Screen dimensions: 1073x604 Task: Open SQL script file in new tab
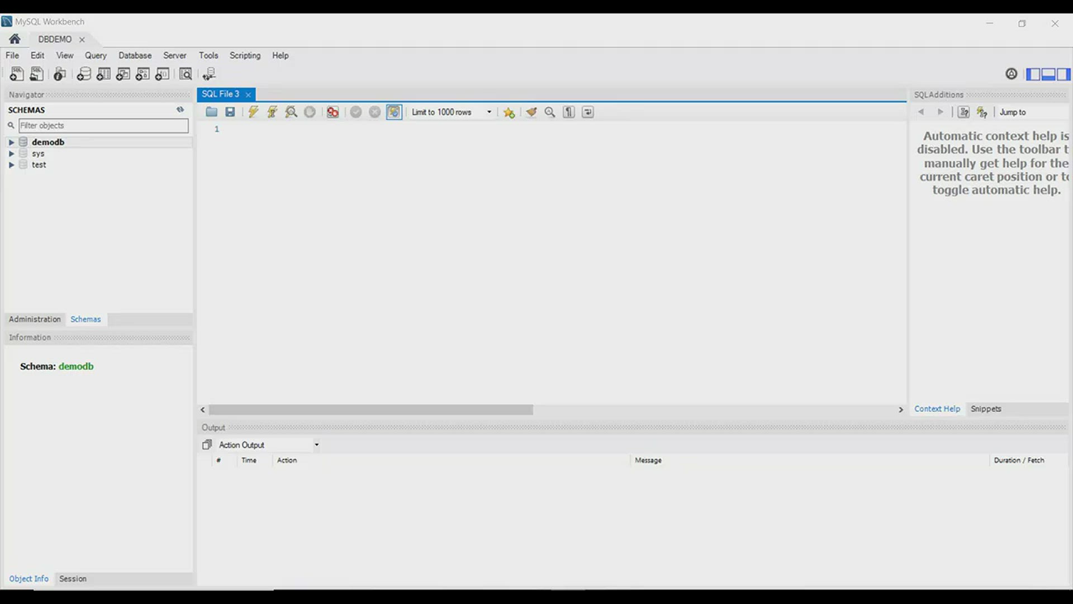click(x=37, y=74)
